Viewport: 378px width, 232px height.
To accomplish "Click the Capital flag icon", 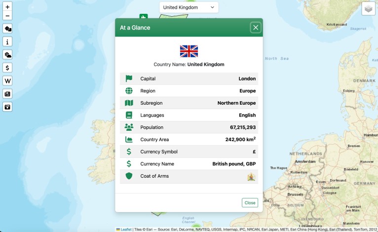I will tap(129, 78).
